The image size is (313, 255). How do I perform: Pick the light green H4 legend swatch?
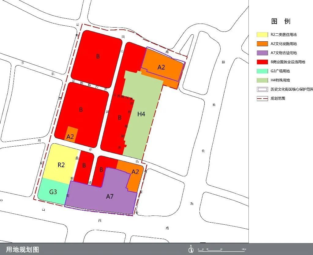click(x=262, y=80)
